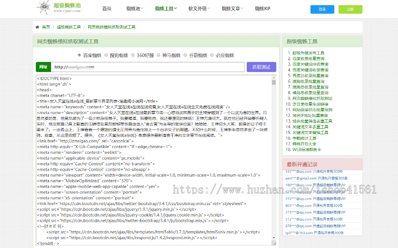Select the 百度蜘蛛 radio button
This screenshot has height=248, width=398.
point(80,55)
